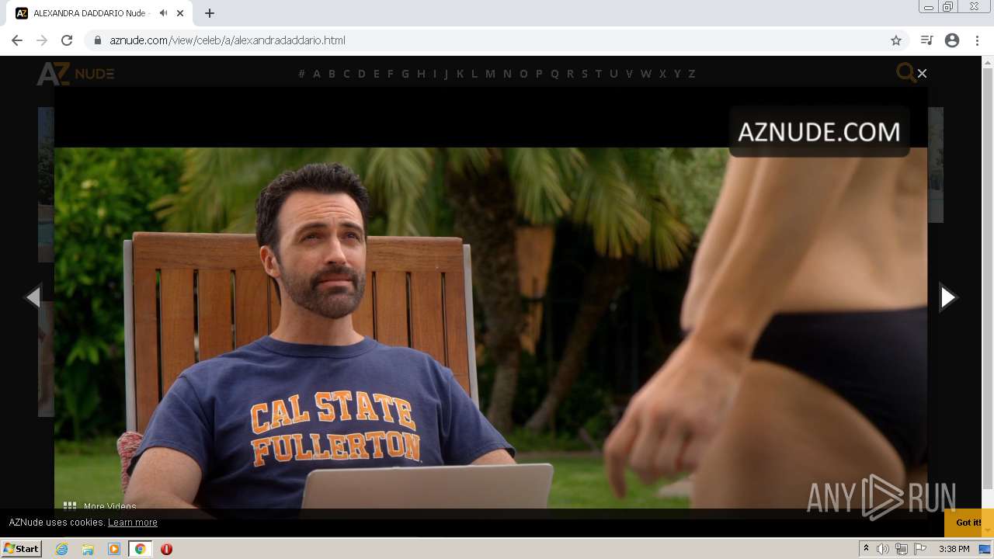The image size is (994, 559).
Task: Open the Chrome three-dot menu
Action: [977, 40]
